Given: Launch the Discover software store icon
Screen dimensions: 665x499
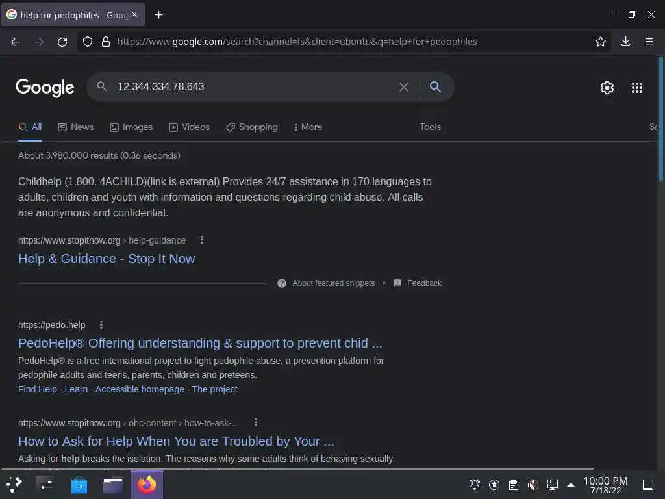Looking at the screenshot, I should (79, 485).
